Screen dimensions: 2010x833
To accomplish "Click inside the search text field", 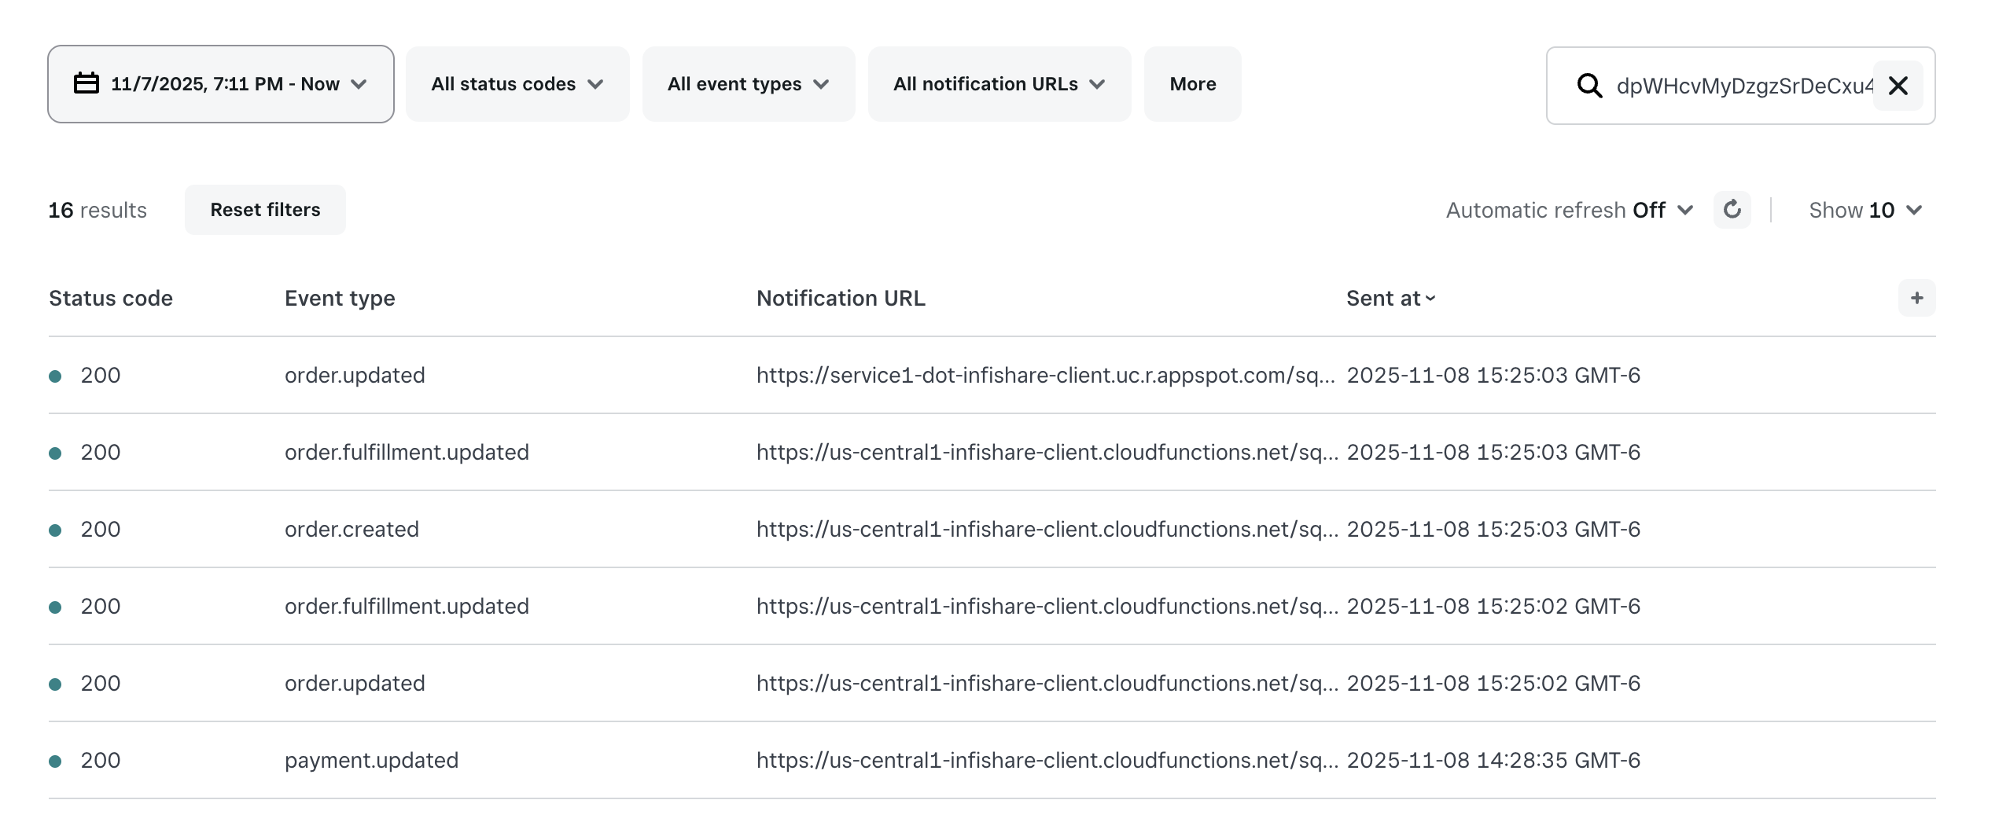I will click(1742, 86).
